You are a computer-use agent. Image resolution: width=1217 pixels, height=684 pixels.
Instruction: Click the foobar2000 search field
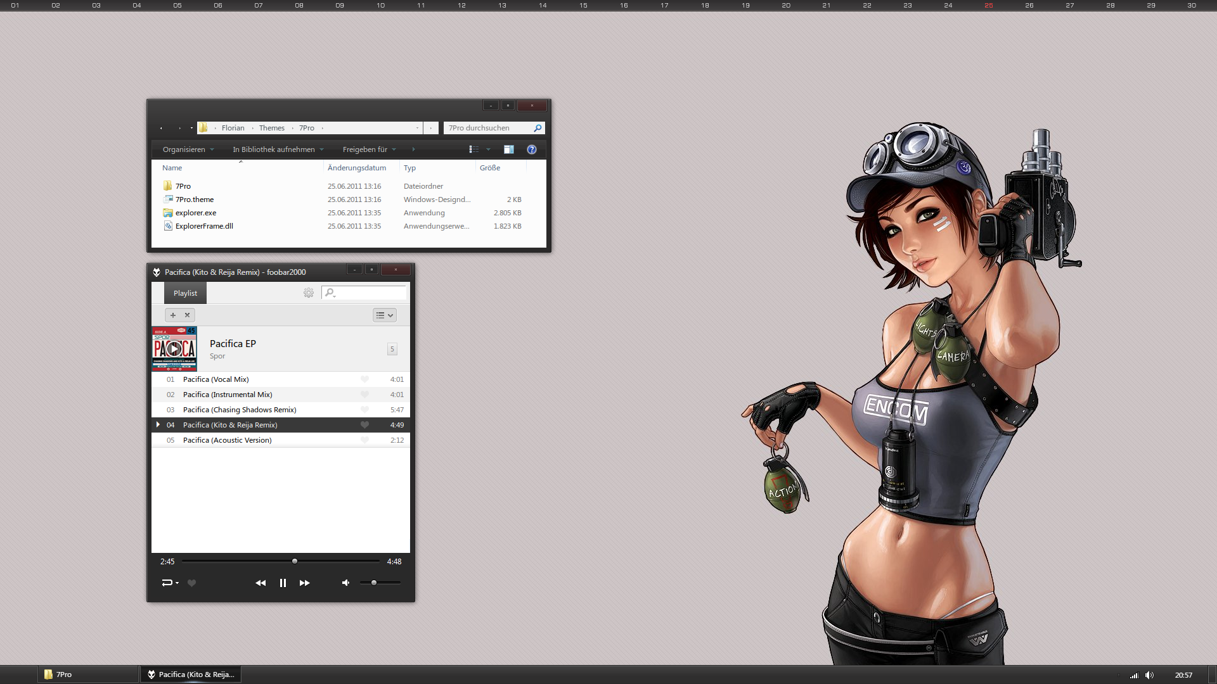[364, 293]
